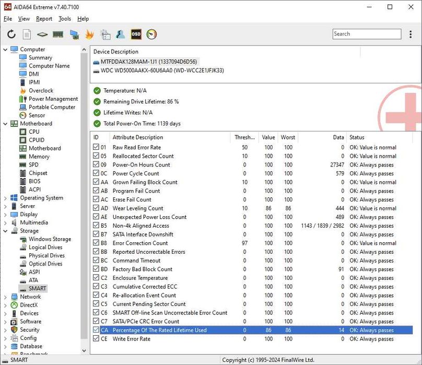The width and height of the screenshot is (422, 365).
Task: Select CPUID under Motherboard
Action: [37, 140]
